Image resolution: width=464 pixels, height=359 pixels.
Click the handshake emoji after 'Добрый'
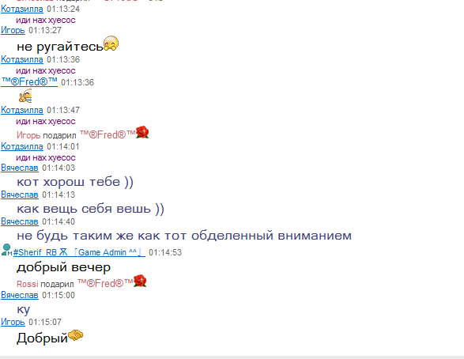(75, 335)
